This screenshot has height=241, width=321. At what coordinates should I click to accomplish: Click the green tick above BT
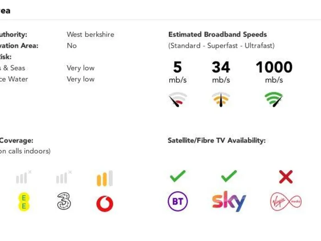178,176
